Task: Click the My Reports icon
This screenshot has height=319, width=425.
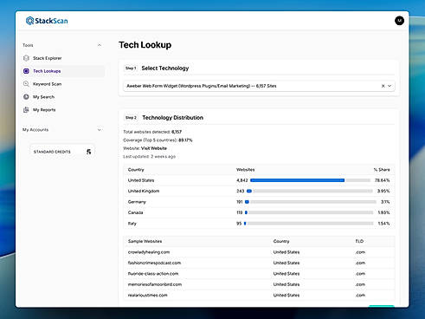Action: point(26,110)
